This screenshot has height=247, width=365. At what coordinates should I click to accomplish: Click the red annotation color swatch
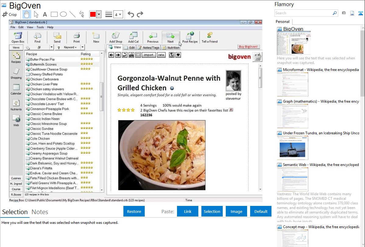(93, 14)
